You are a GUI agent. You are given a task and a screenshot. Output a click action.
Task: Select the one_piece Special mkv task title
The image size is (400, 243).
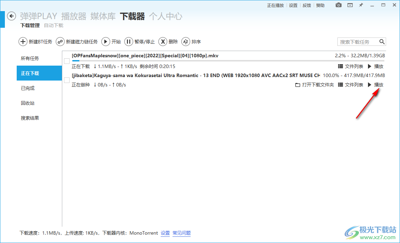[x=145, y=56]
